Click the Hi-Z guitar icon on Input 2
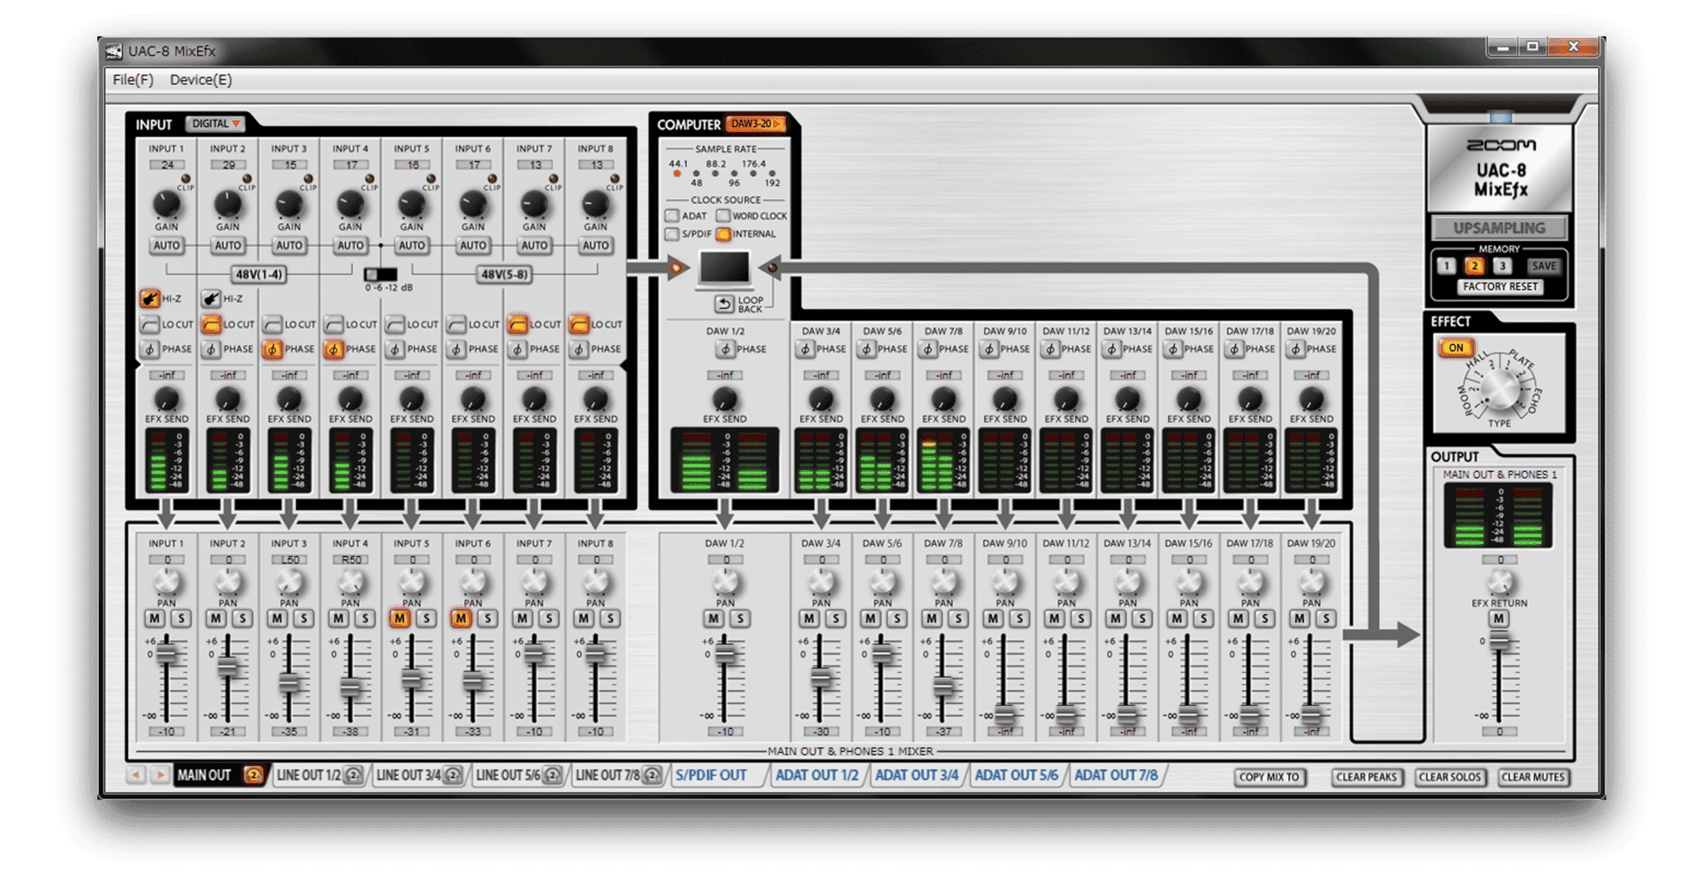This screenshot has width=1703, height=889. pyautogui.click(x=211, y=298)
